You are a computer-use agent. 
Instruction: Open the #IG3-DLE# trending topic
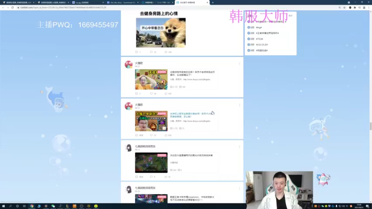pos(262,45)
